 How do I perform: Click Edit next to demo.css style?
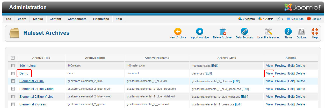208,73
